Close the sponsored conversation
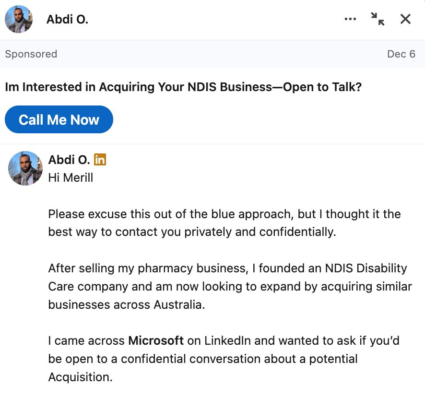This screenshot has height=397, width=425. [405, 19]
